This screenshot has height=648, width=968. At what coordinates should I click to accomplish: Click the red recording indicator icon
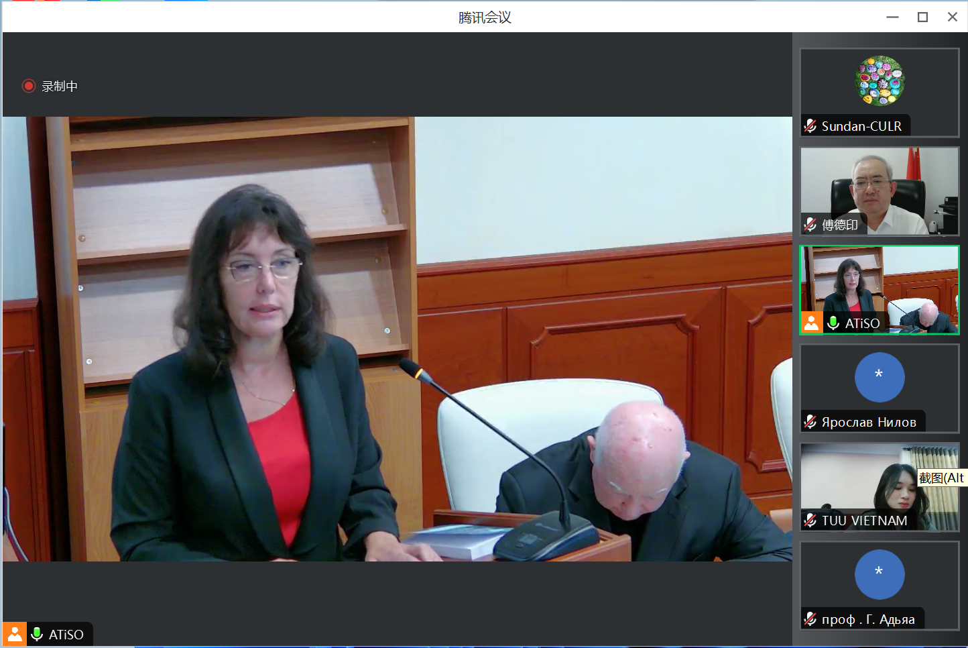[29, 86]
